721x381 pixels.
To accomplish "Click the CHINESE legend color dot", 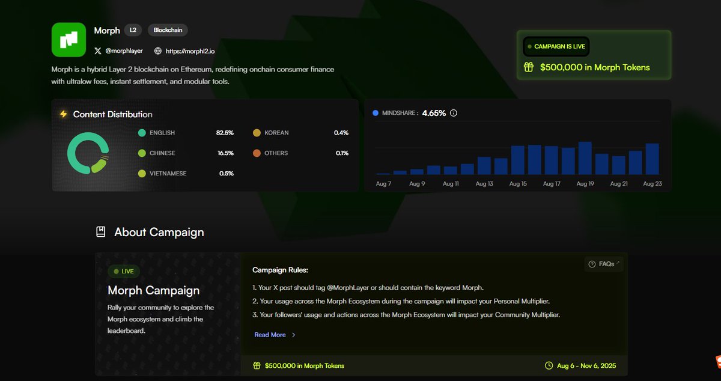I will click(142, 153).
